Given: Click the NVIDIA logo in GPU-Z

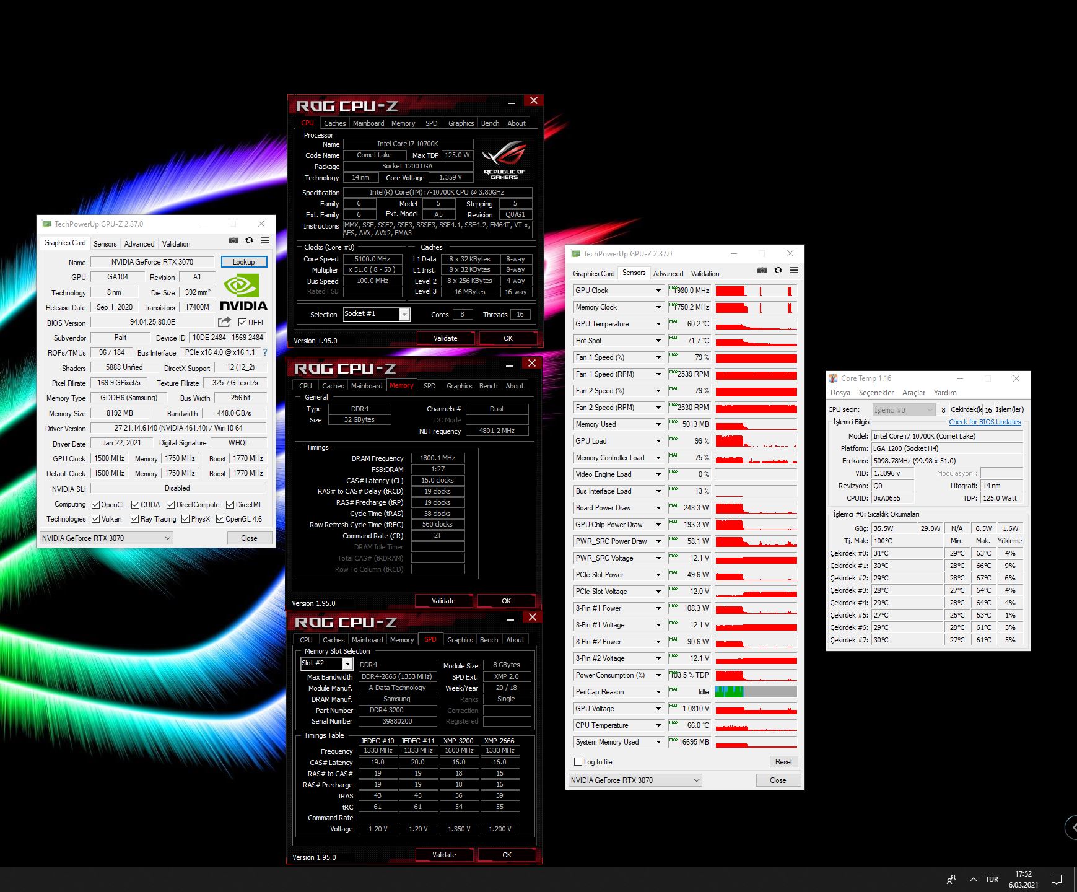Looking at the screenshot, I should pos(243,292).
